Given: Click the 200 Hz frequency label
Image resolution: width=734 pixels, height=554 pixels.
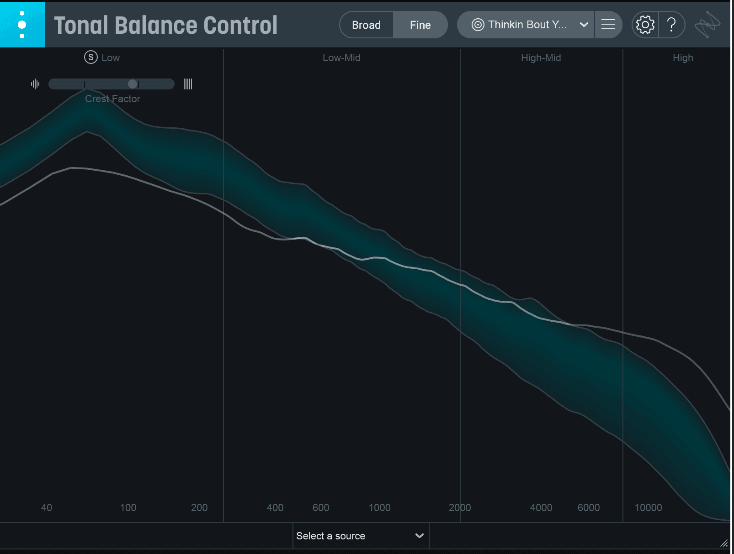Looking at the screenshot, I should point(199,507).
